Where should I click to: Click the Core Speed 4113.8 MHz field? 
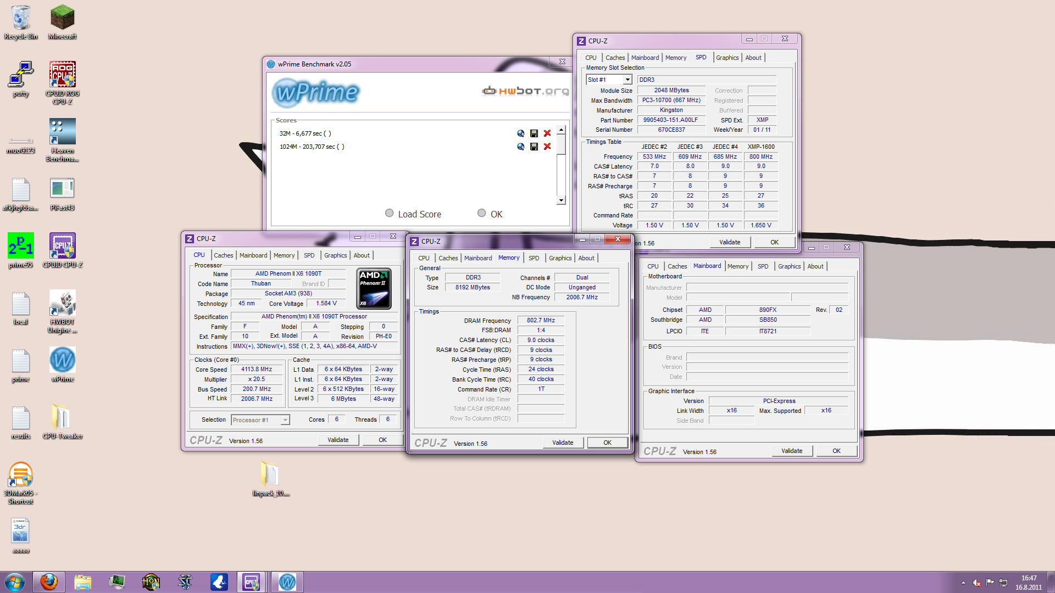click(257, 370)
